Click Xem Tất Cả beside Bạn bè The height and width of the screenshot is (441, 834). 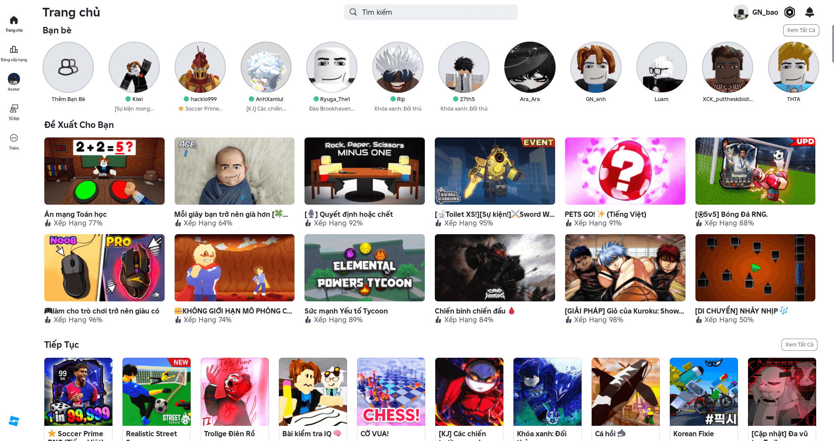(x=801, y=30)
